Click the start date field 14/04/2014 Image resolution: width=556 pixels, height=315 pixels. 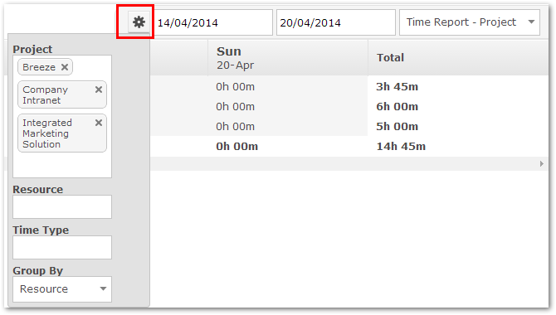tap(212, 22)
